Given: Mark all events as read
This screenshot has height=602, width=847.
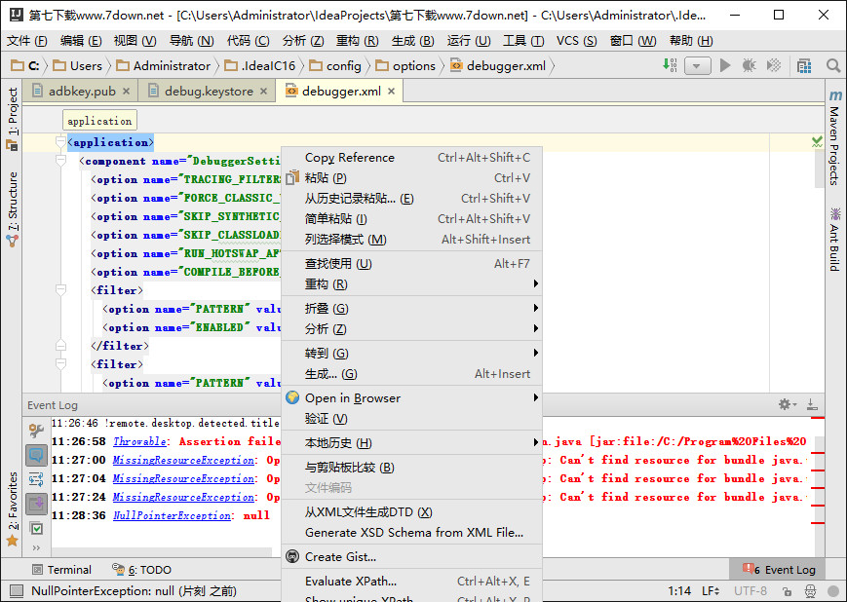Looking at the screenshot, I should pos(36,529).
